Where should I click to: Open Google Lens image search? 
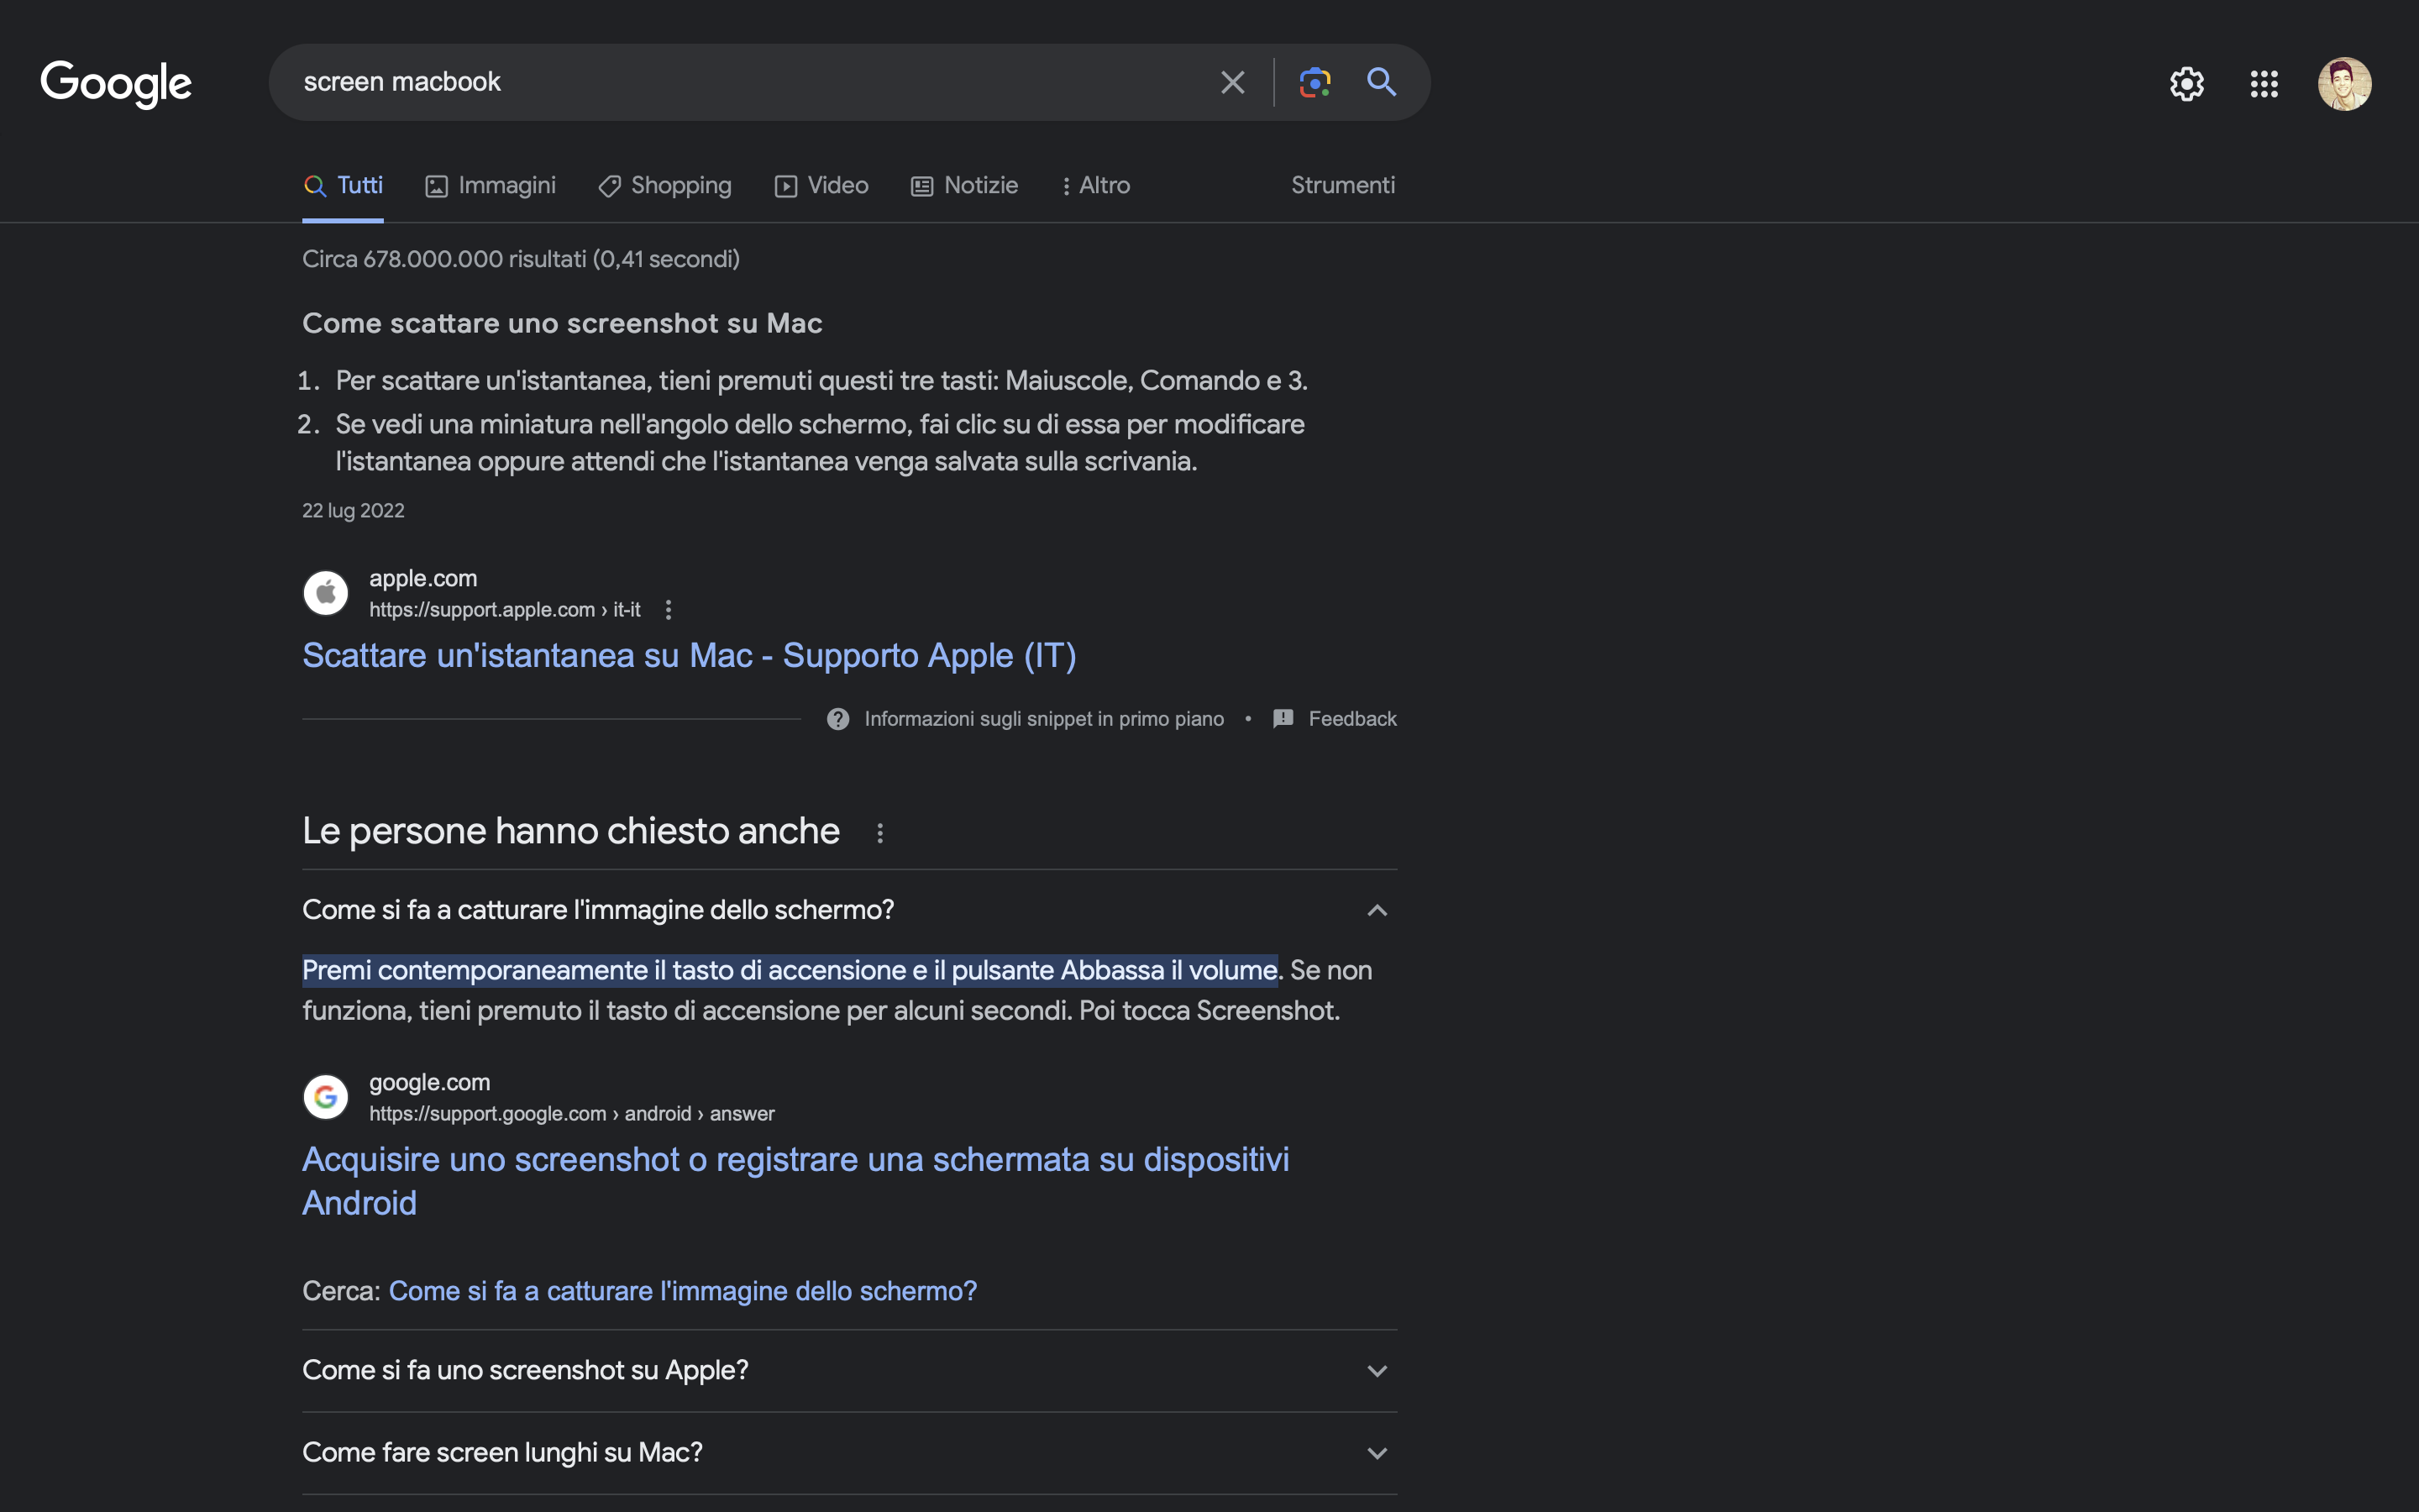pyautogui.click(x=1314, y=82)
